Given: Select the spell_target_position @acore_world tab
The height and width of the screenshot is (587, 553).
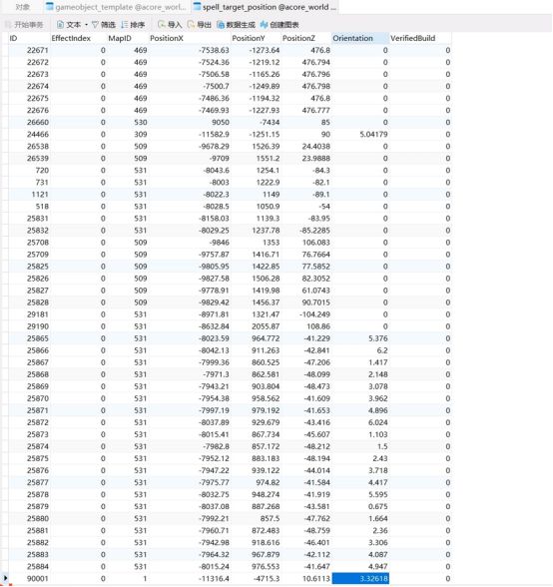Looking at the screenshot, I should (265, 7).
